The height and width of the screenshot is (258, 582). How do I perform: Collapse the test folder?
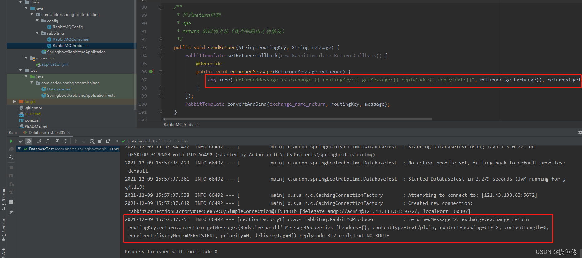tap(21, 71)
